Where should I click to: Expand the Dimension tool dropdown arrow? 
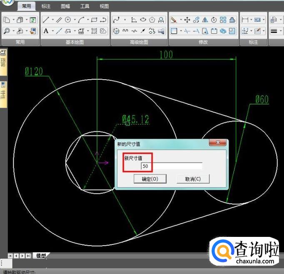coord(251,20)
